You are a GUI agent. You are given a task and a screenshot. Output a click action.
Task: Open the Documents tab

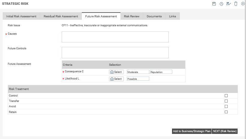[x=154, y=16]
